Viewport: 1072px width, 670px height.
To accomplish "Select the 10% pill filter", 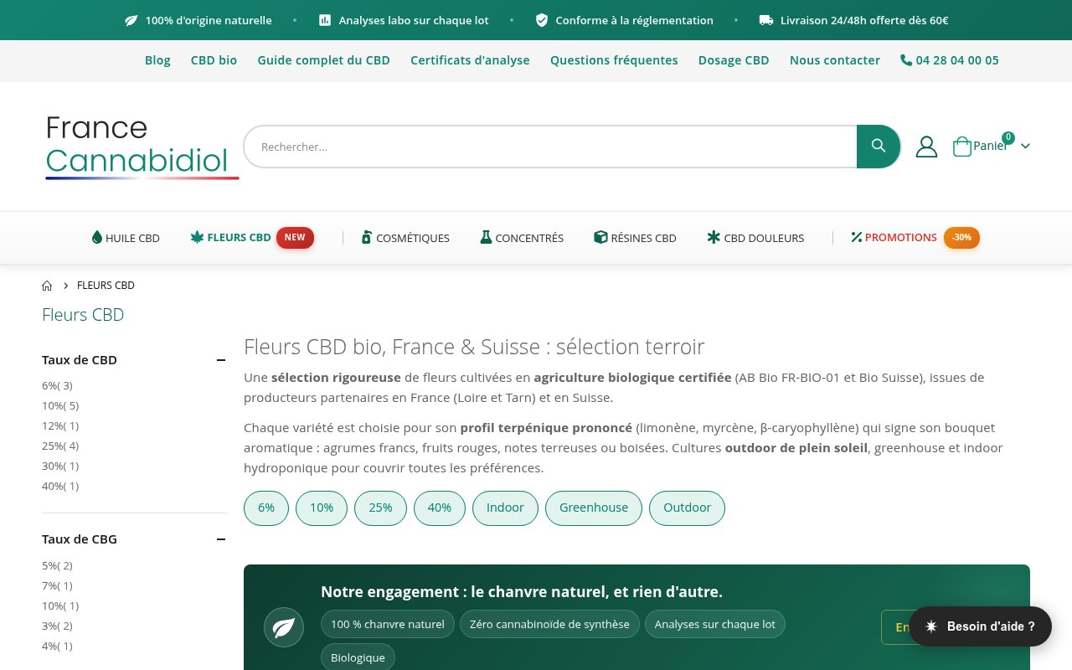I will pyautogui.click(x=322, y=508).
